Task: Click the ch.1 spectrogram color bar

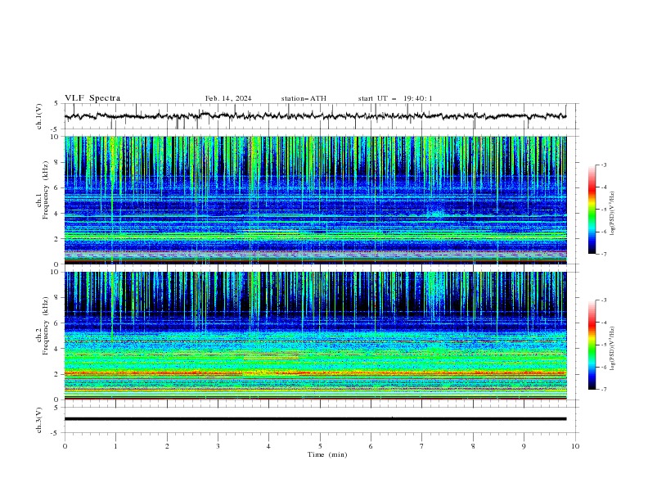Action: pos(592,210)
